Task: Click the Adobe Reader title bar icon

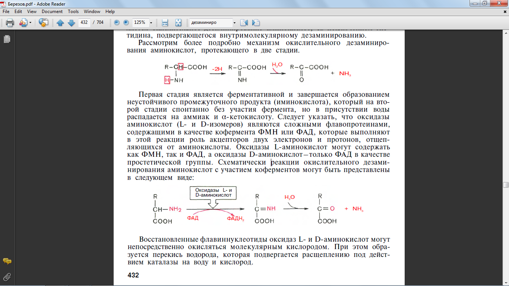Action: (4, 4)
